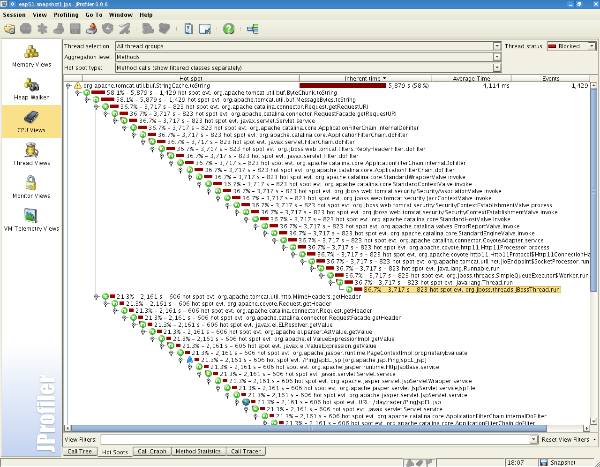Collapse the Request.getRequestURI tree node
600x467 pixels.
97,107
